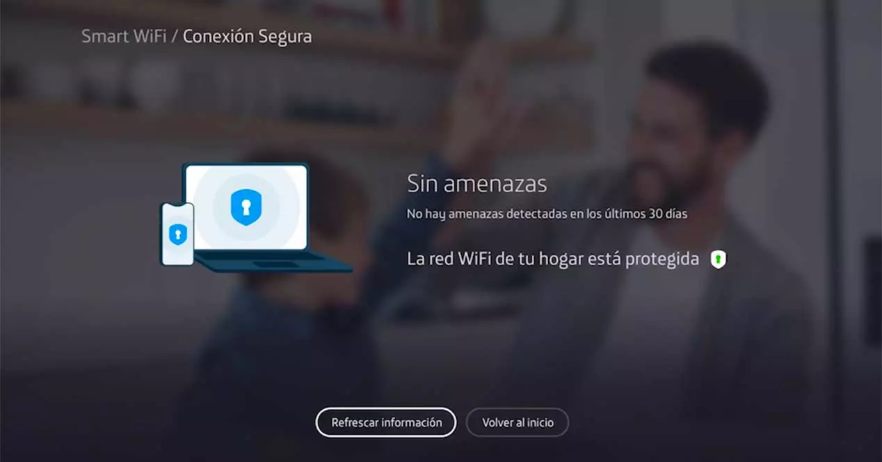Click the light circle ring around laptop shield
Image resolution: width=882 pixels, height=462 pixels.
click(246, 207)
